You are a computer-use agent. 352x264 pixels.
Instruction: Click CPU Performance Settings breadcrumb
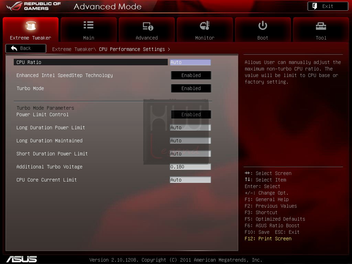coord(132,49)
